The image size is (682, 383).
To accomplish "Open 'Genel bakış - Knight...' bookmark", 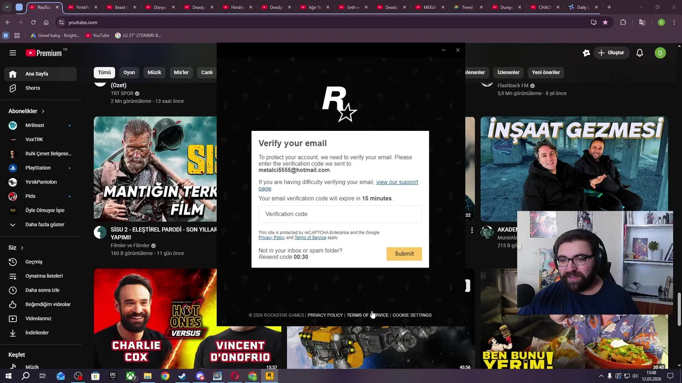I will [x=54, y=36].
